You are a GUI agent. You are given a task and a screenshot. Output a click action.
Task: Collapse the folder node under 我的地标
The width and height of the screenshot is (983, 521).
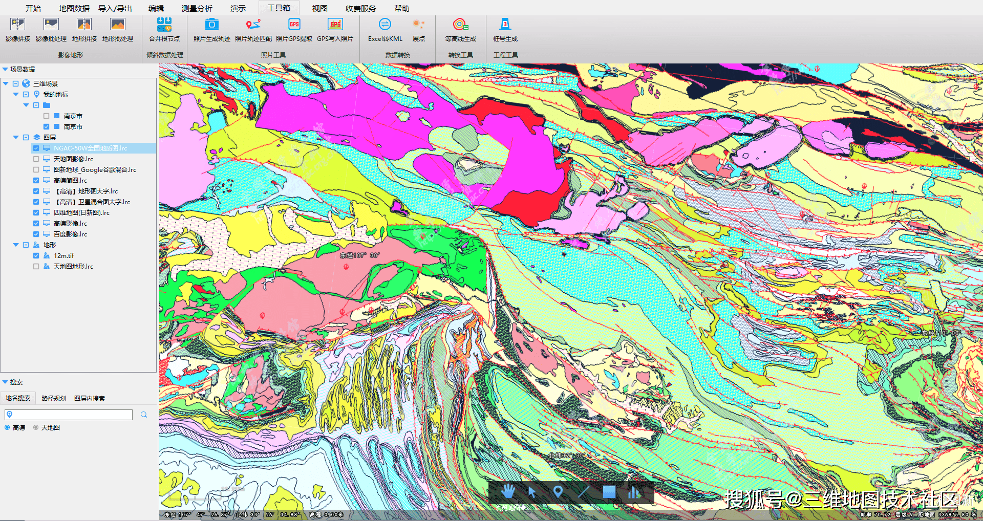26,105
